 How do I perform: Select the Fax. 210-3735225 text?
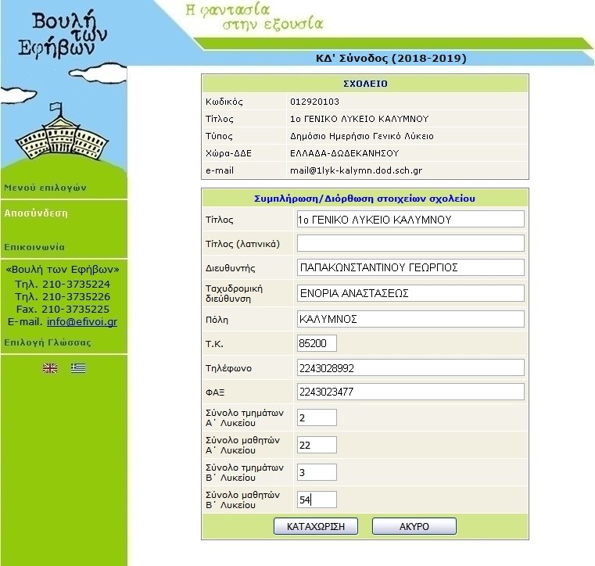(x=63, y=309)
